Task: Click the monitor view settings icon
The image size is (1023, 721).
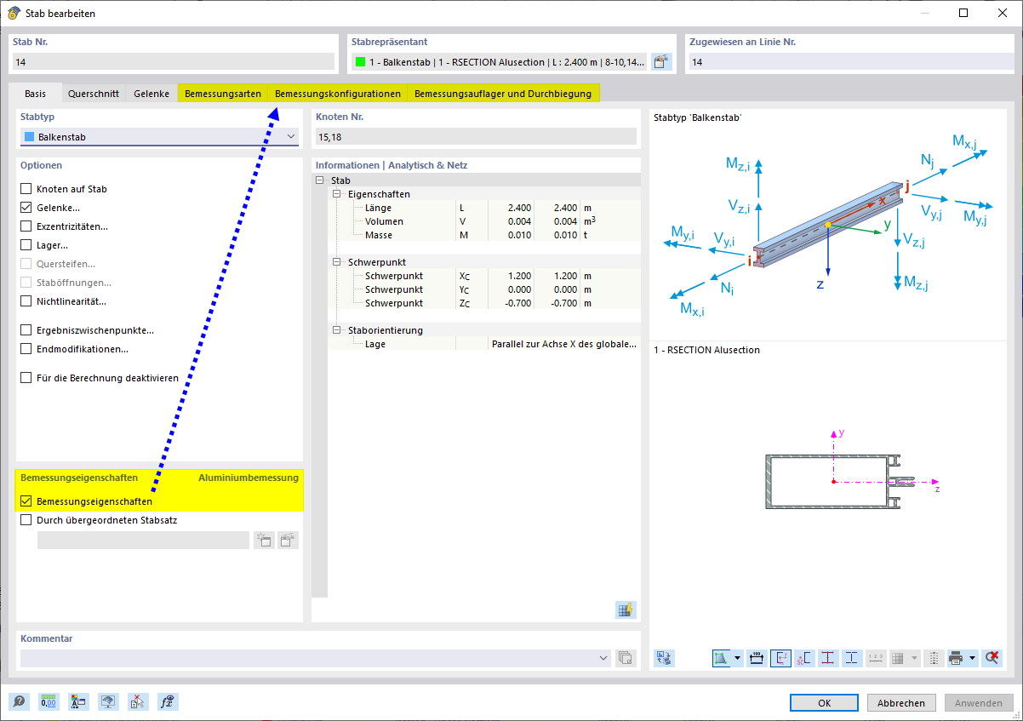Action: coord(108,701)
